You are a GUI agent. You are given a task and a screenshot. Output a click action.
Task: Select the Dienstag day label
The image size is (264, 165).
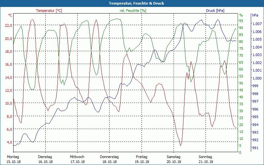45,157
